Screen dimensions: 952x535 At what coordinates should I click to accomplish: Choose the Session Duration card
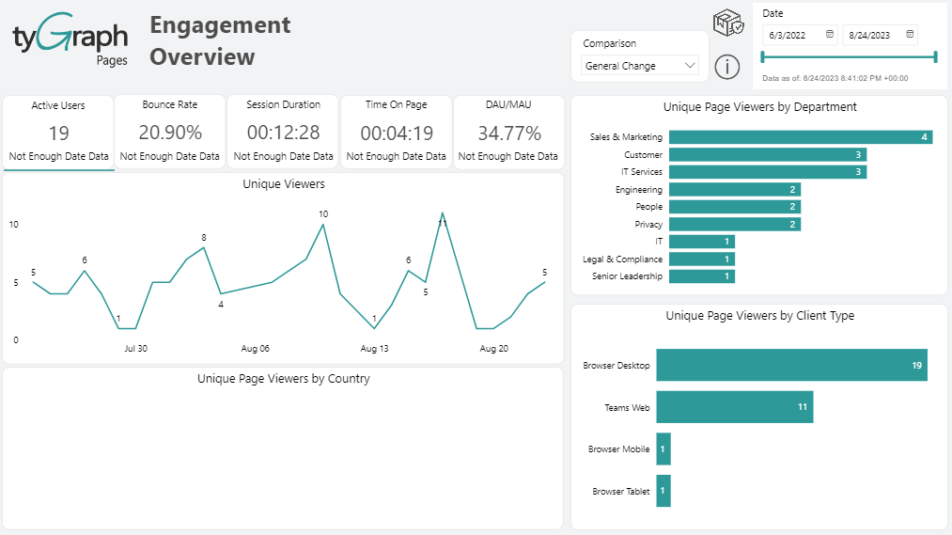tap(283, 132)
